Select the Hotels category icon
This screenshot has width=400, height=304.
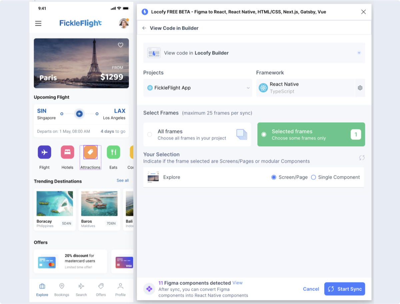[x=67, y=152]
